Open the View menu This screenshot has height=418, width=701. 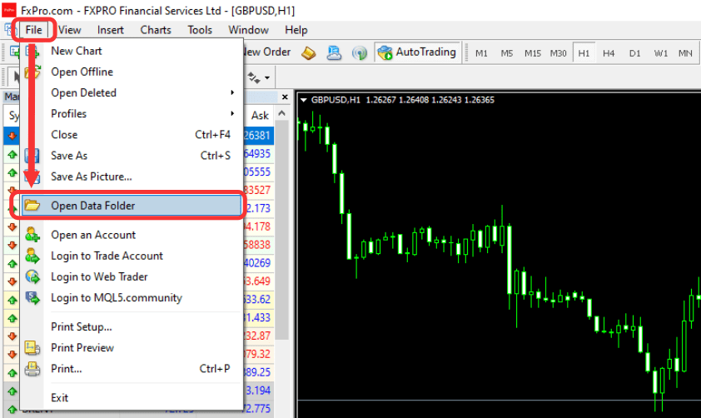70,30
